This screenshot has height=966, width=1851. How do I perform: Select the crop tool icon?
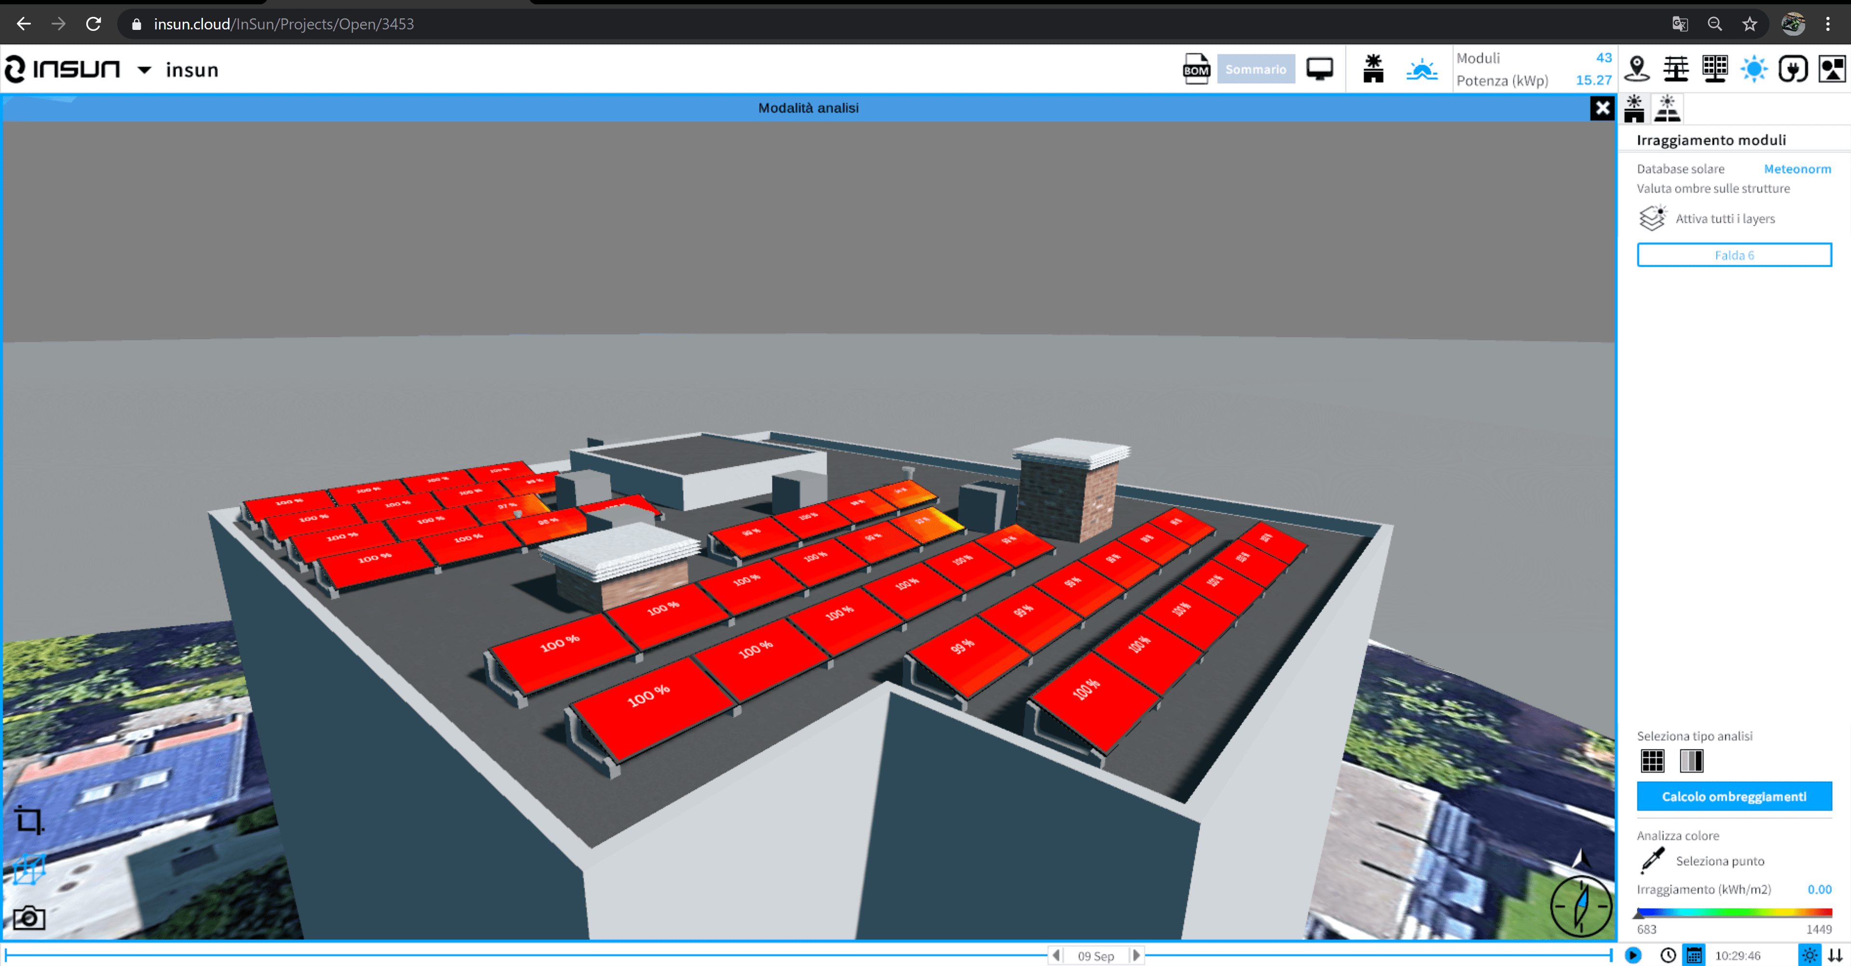click(x=29, y=819)
